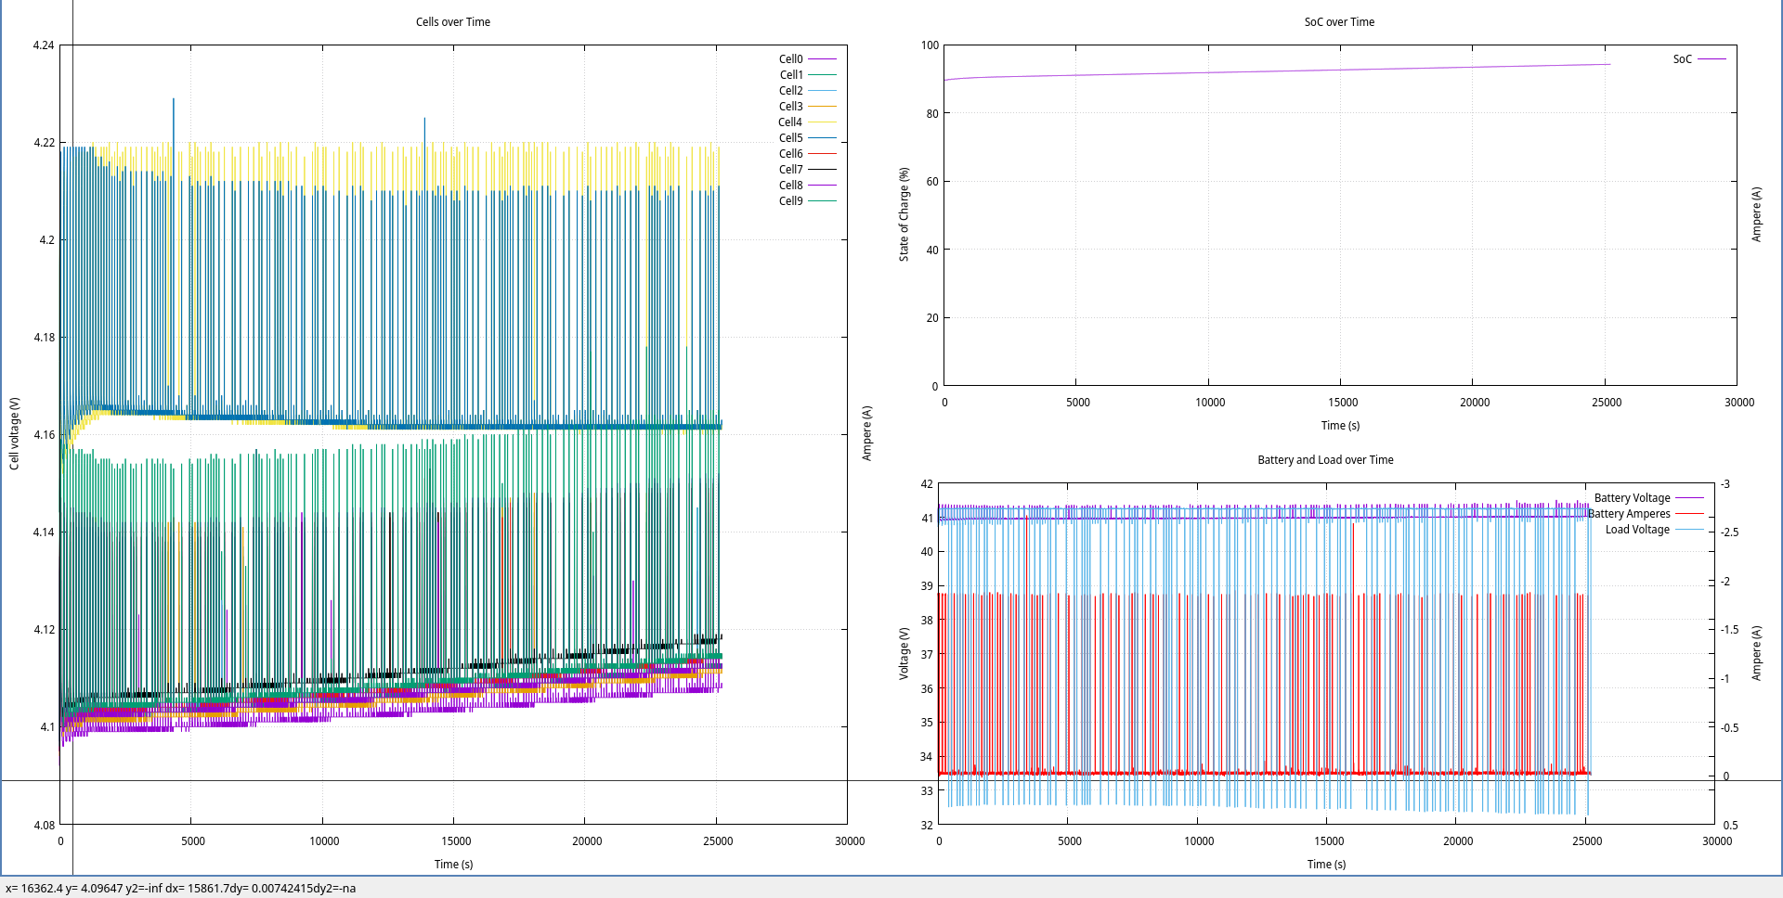Click the -1.5 tick on Battery ampere axis
The image size is (1783, 898).
(1730, 630)
